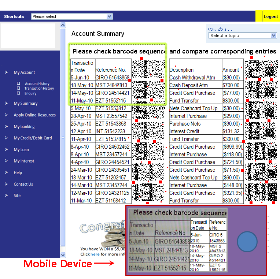
Task: Open Enquiry link in sidebar
Action: click(30, 93)
